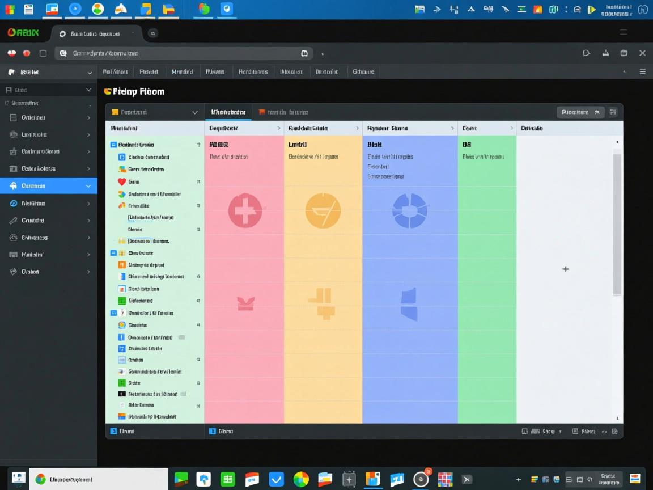Click the plus sign in the empty gray column

565,269
